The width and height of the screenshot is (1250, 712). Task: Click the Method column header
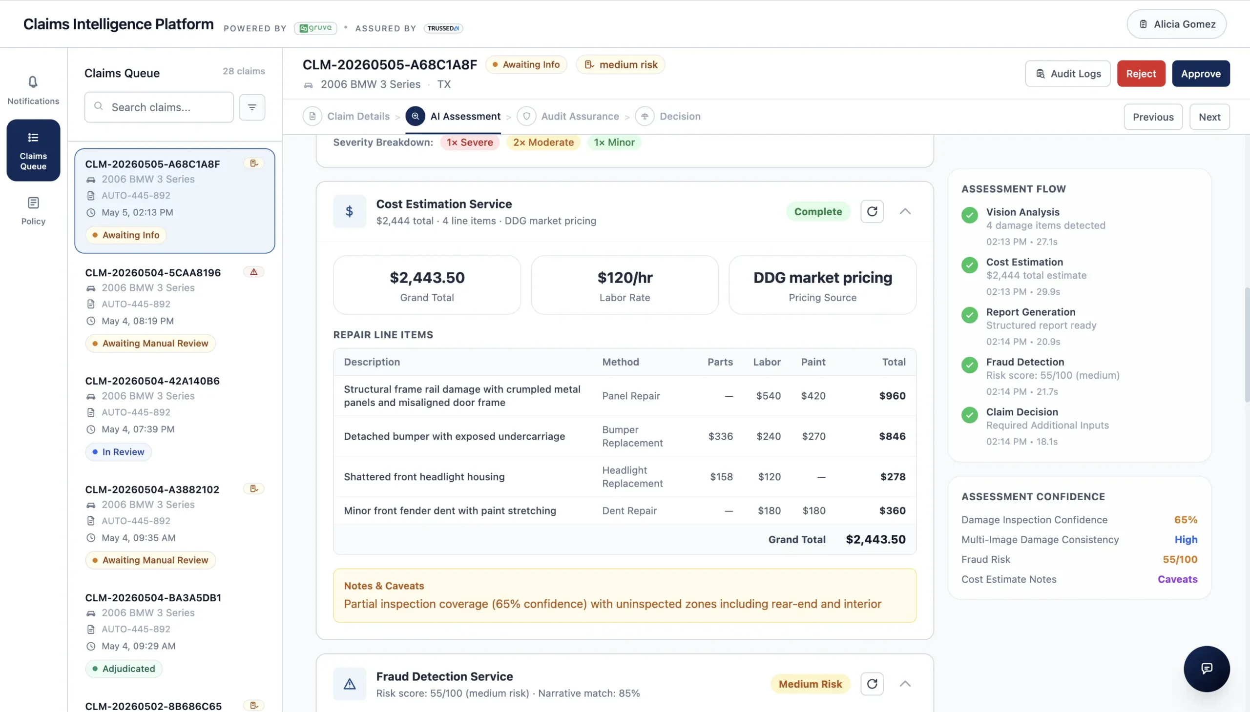click(x=620, y=362)
